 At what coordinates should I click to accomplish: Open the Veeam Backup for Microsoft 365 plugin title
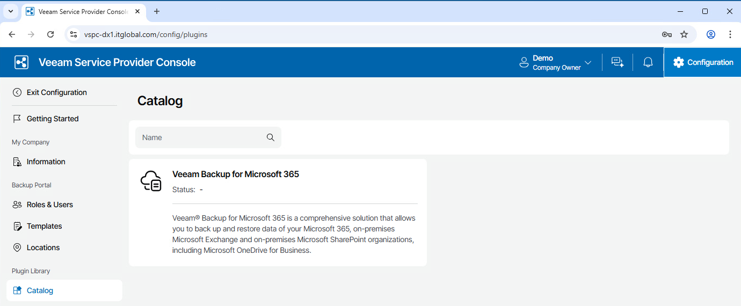pyautogui.click(x=236, y=174)
